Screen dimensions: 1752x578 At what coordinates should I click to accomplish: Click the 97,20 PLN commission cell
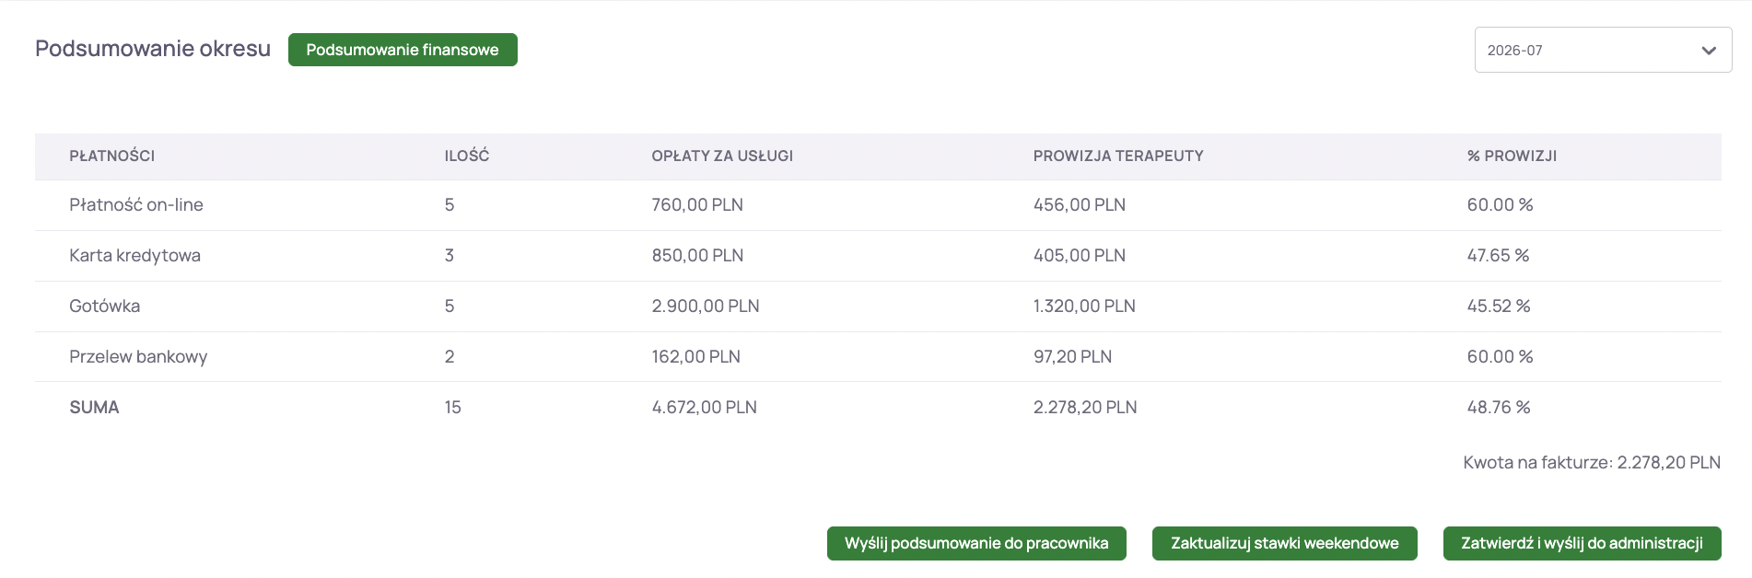click(x=1072, y=357)
